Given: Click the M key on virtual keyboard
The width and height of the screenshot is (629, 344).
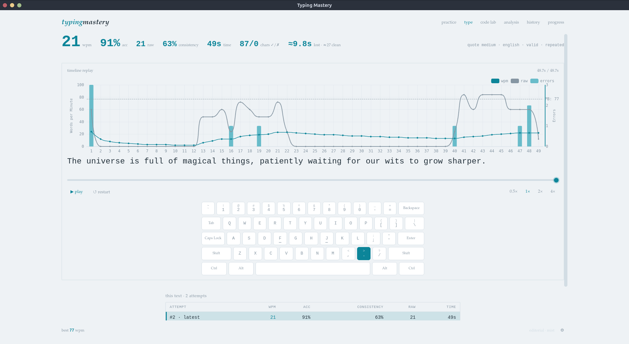Looking at the screenshot, I should (x=333, y=254).
